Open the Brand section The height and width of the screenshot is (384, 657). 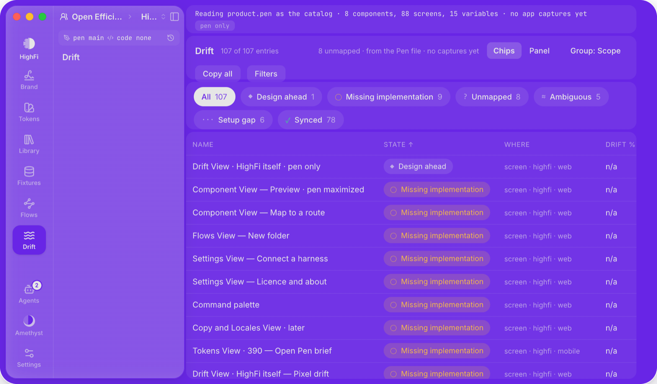(29, 80)
